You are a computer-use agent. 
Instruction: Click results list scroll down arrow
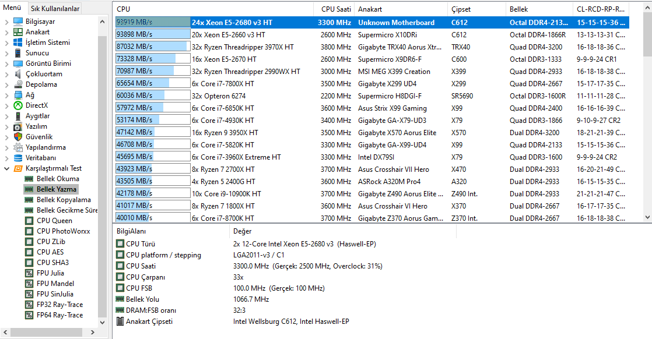(647, 217)
